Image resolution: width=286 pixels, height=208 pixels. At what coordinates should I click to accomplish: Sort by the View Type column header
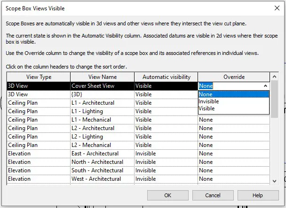(39, 77)
